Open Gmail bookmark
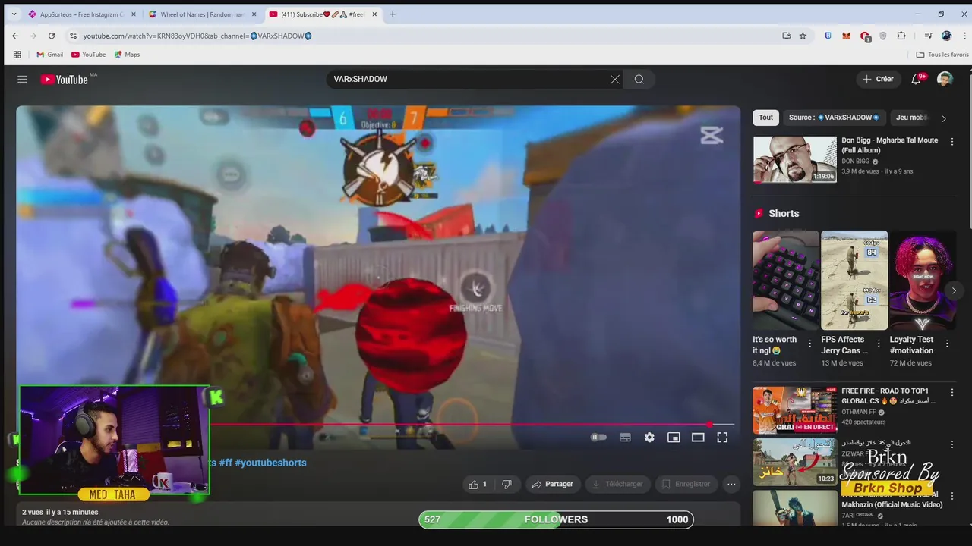The width and height of the screenshot is (972, 546). [50, 55]
